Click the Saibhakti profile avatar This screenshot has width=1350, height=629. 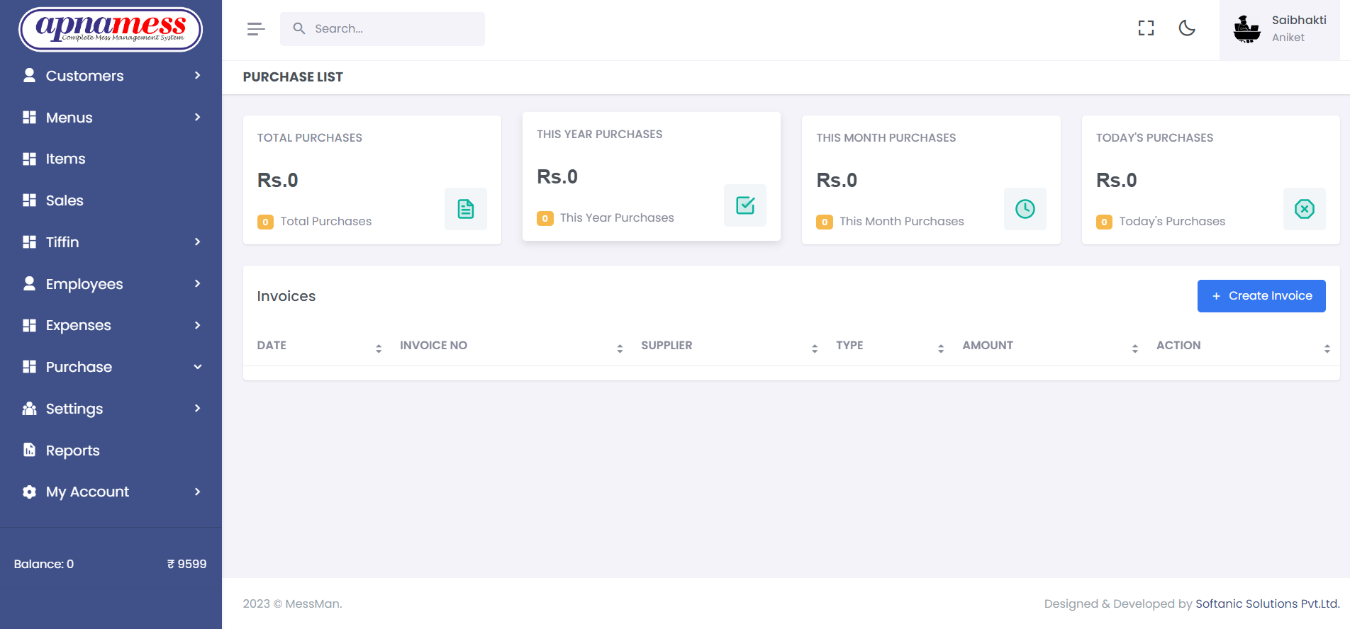1246,29
